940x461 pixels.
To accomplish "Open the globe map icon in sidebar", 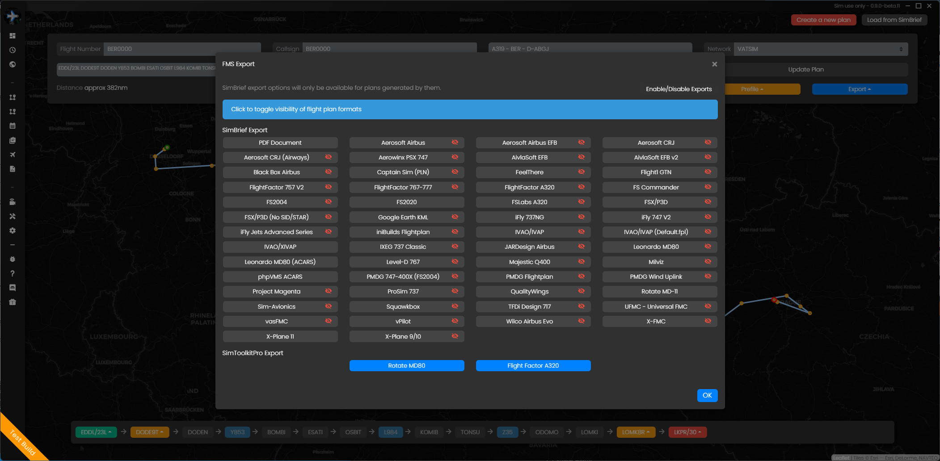I will click(13, 64).
